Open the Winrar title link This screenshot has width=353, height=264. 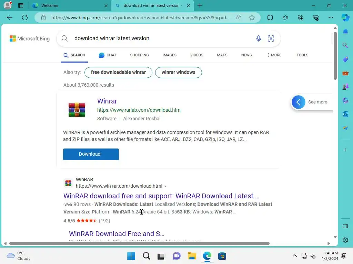pos(107,101)
